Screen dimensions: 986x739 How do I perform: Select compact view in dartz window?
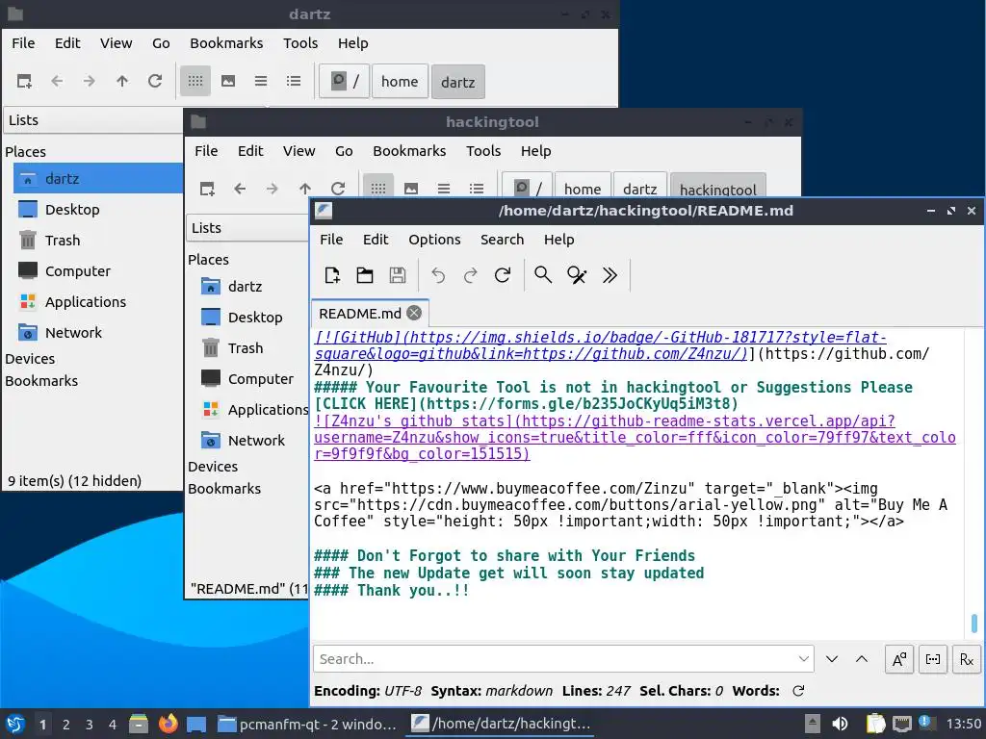click(261, 81)
